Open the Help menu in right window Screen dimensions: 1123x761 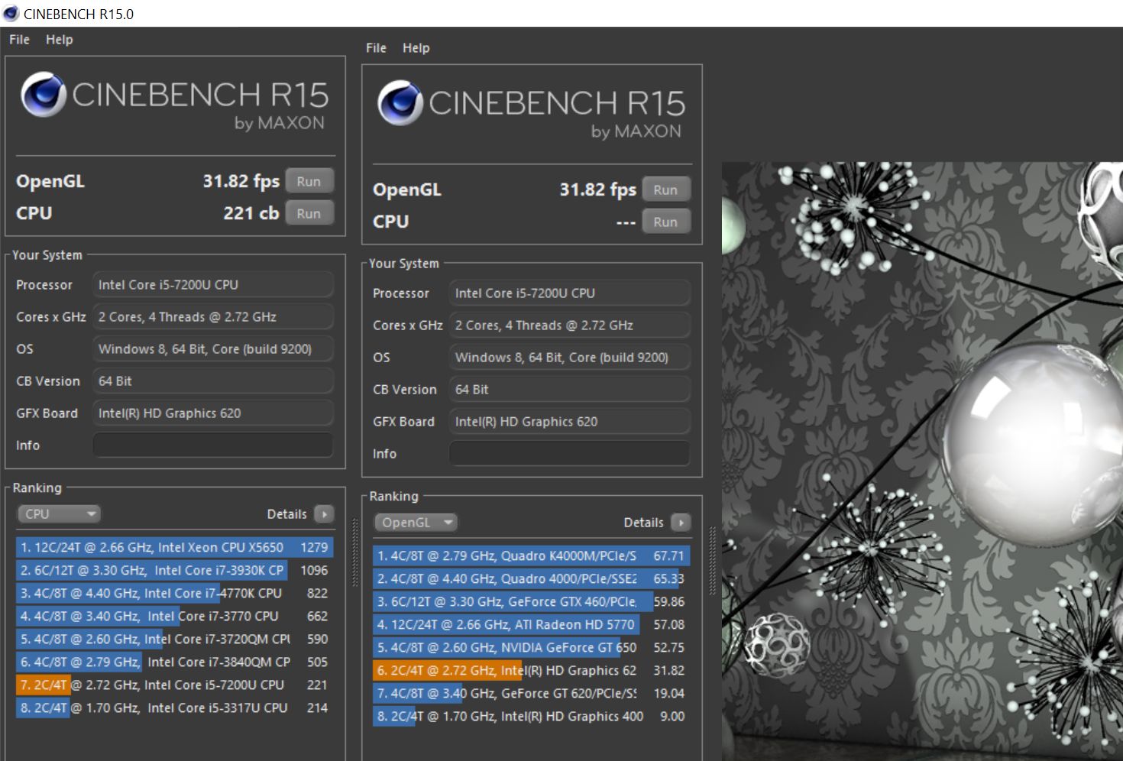pos(416,48)
